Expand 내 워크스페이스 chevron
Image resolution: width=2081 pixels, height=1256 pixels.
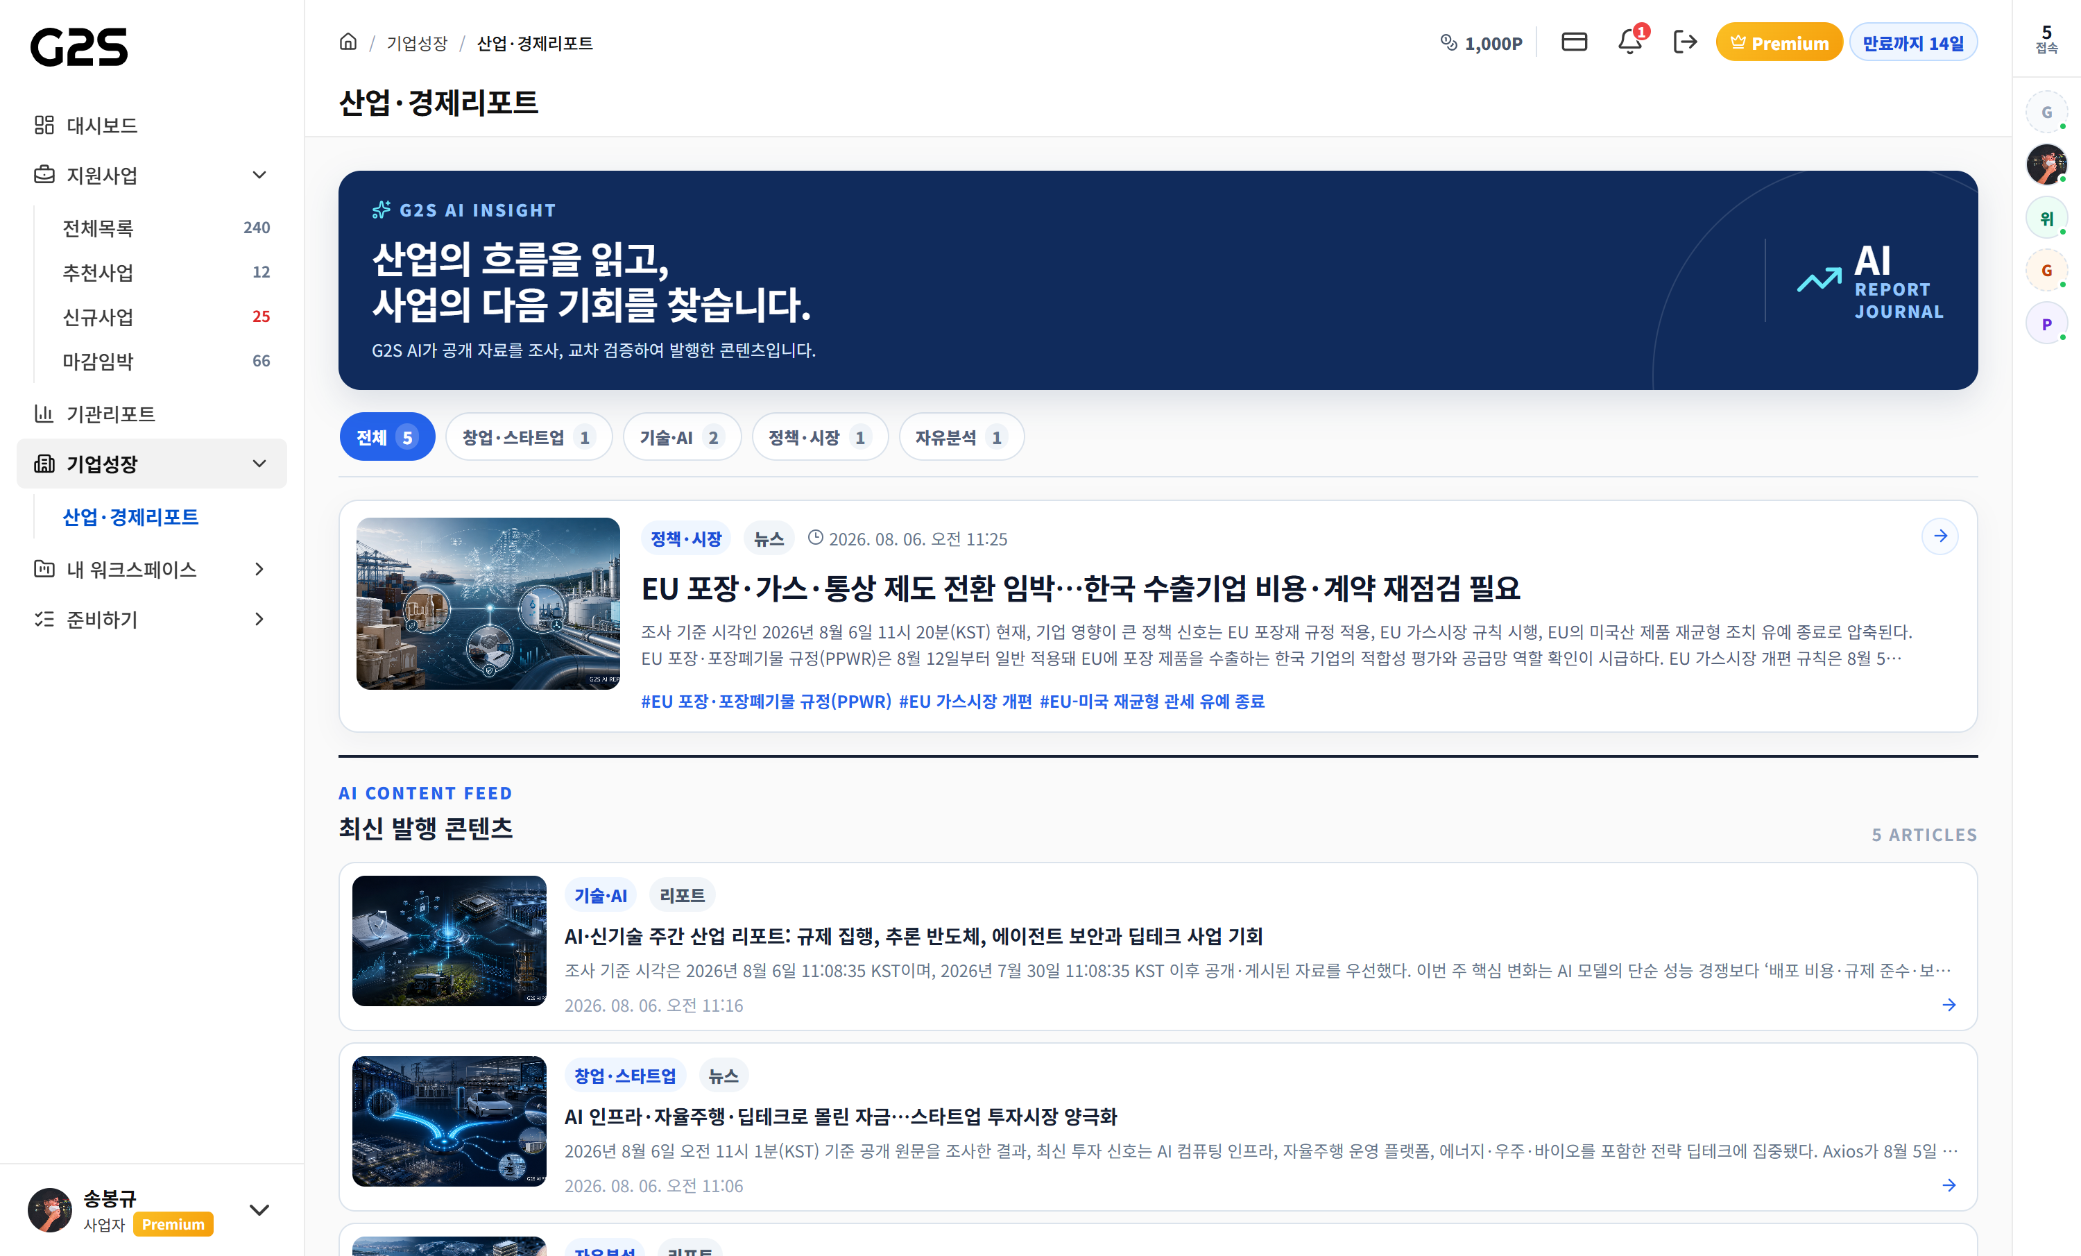coord(259,569)
